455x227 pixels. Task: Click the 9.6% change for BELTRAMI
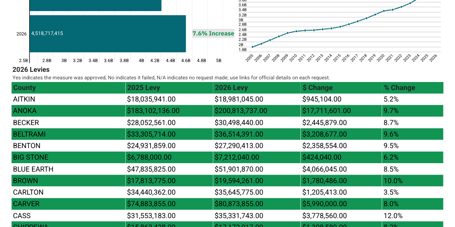413,134
